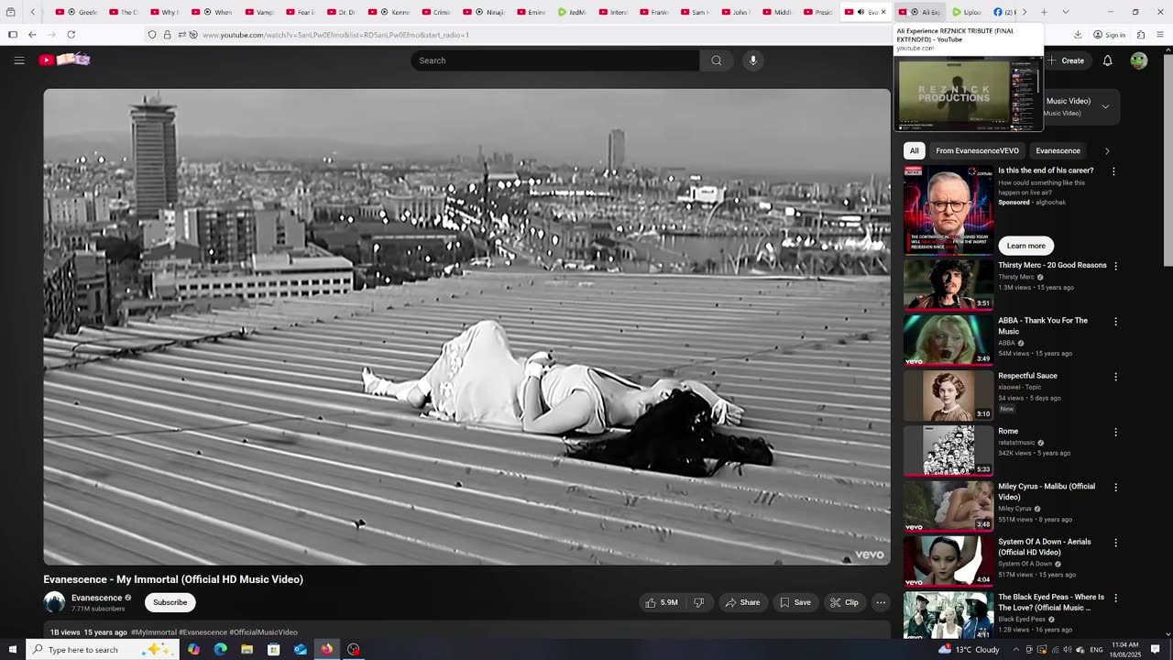List all tabs dropdown in tab bar
The width and height of the screenshot is (1173, 660).
(x=1065, y=12)
